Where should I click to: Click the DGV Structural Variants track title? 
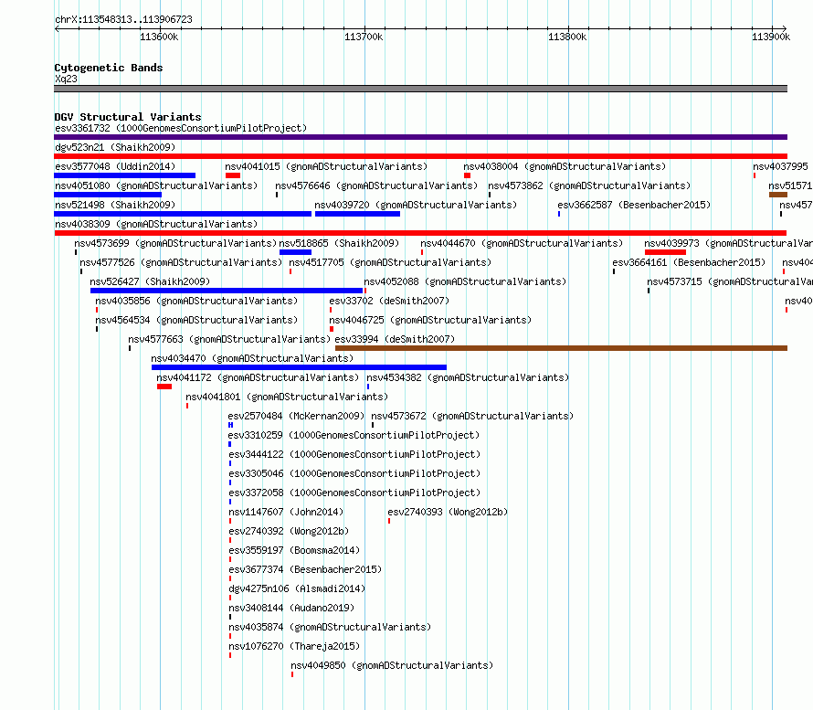point(128,117)
